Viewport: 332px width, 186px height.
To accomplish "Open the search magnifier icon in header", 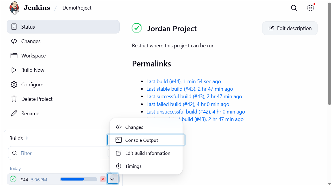I will (x=294, y=8).
